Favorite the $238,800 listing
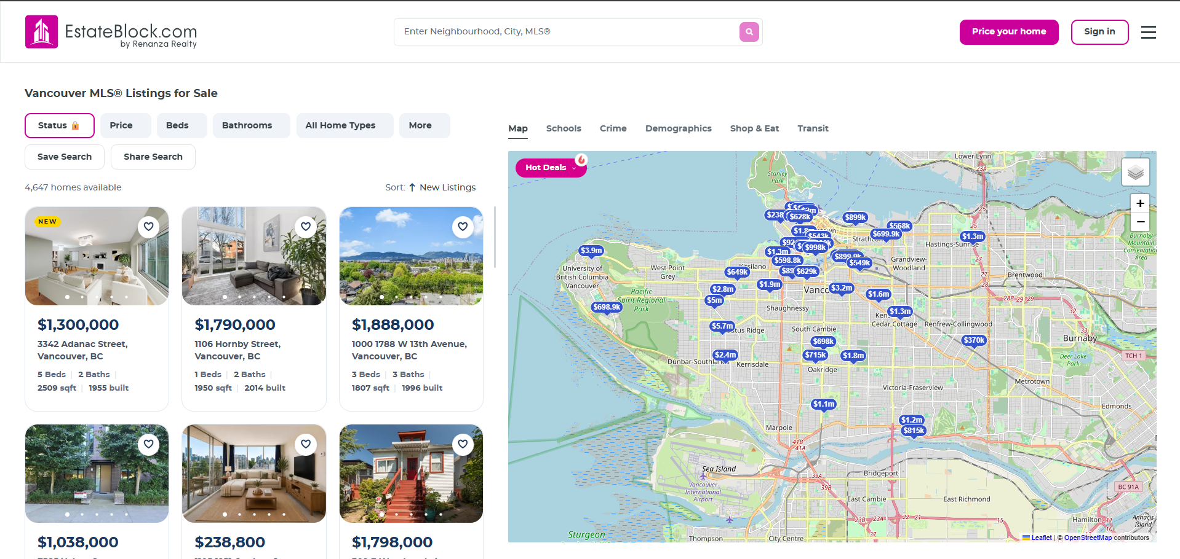Viewport: 1180px width, 559px height. 306,444
